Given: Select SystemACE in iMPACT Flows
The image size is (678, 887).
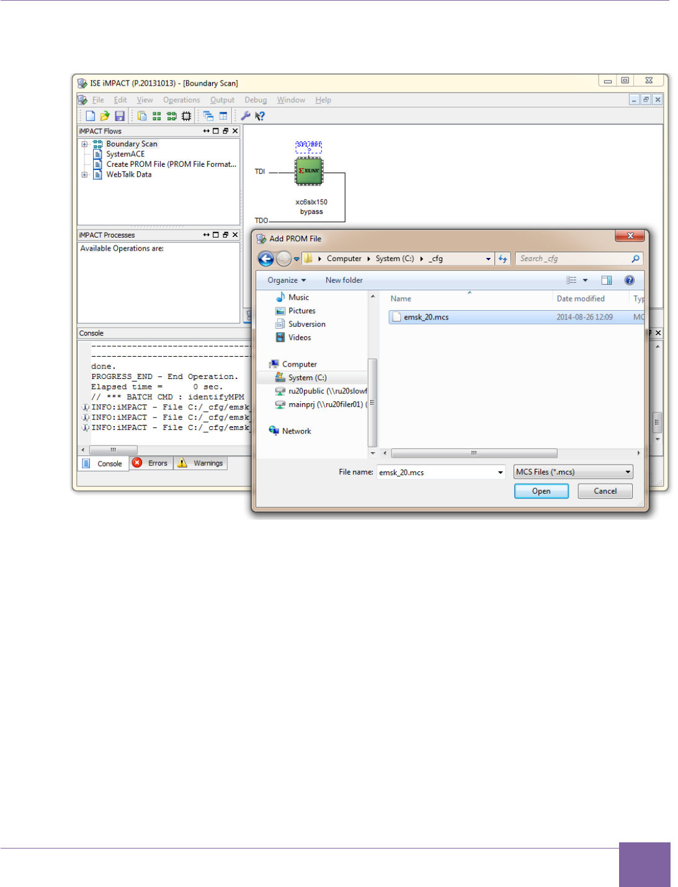Looking at the screenshot, I should pos(125,154).
